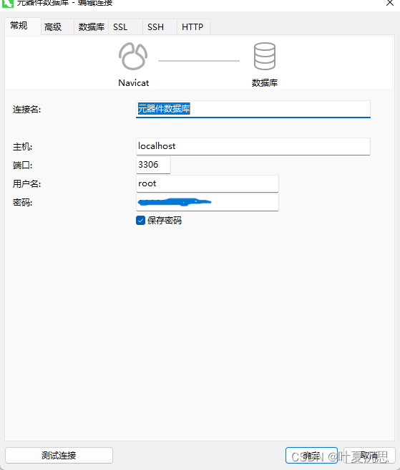Click the 主机 label
This screenshot has width=400, height=470.
22,147
